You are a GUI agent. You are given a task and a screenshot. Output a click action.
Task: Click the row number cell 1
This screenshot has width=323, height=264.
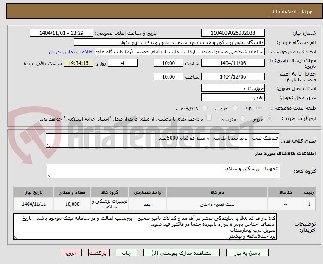point(309,204)
